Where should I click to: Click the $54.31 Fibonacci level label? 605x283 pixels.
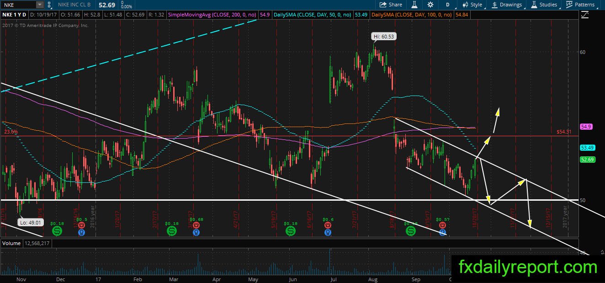click(x=564, y=132)
